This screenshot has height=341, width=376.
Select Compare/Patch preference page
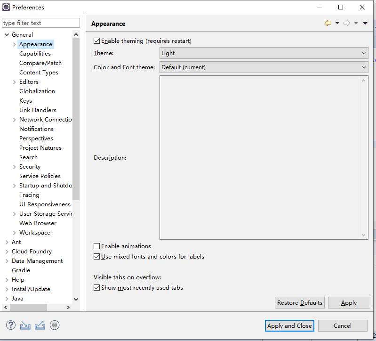(x=40, y=63)
